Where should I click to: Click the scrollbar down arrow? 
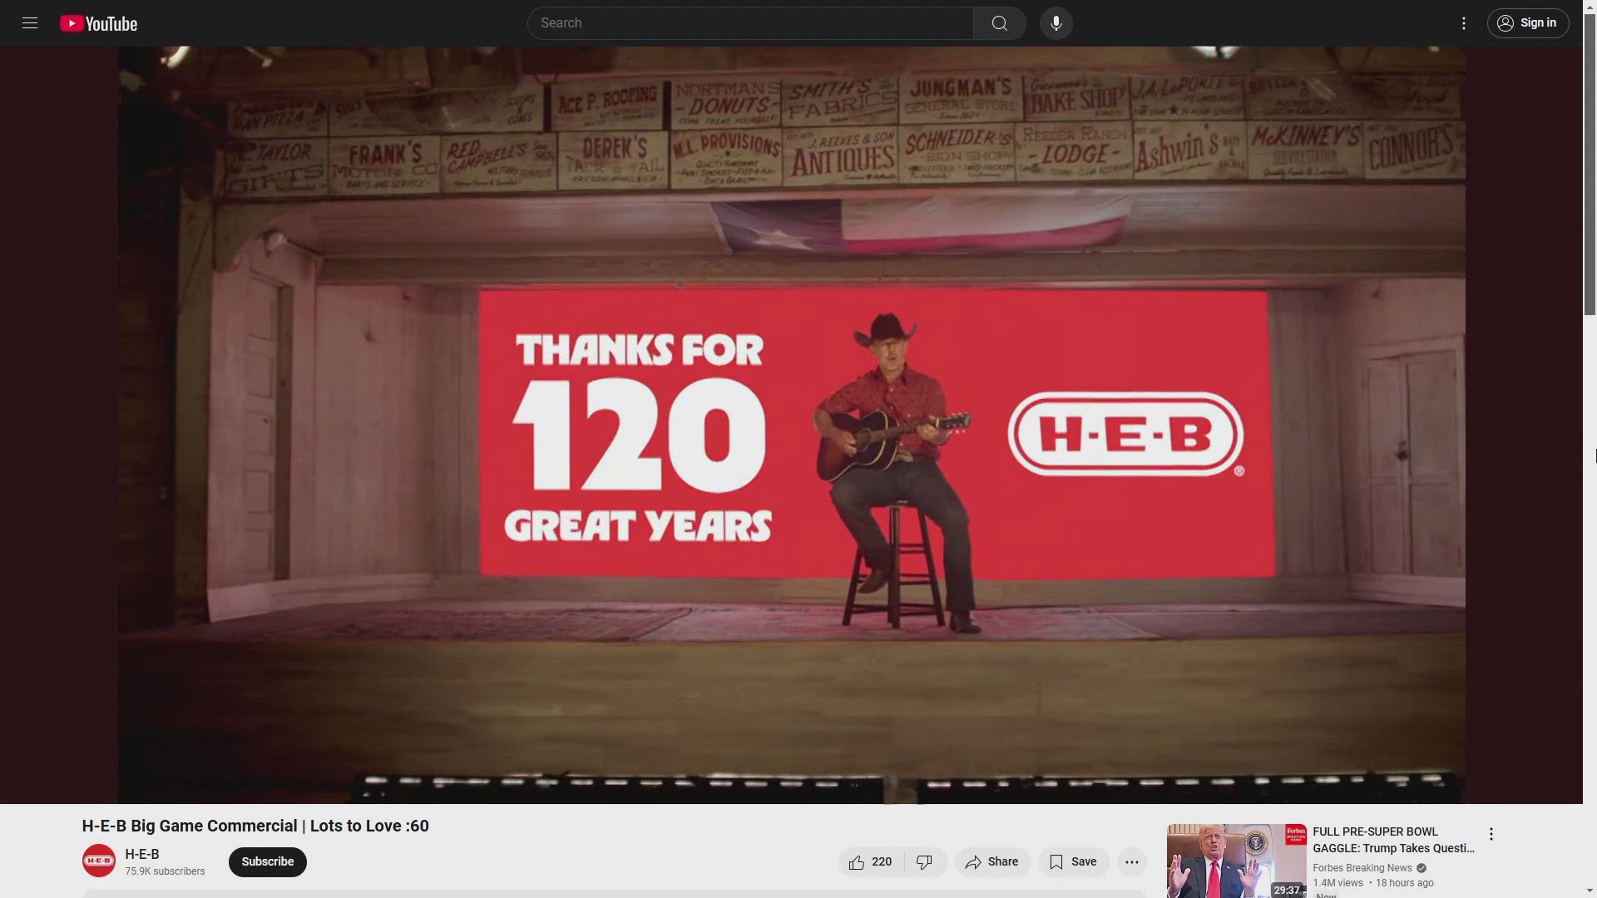[x=1590, y=891]
